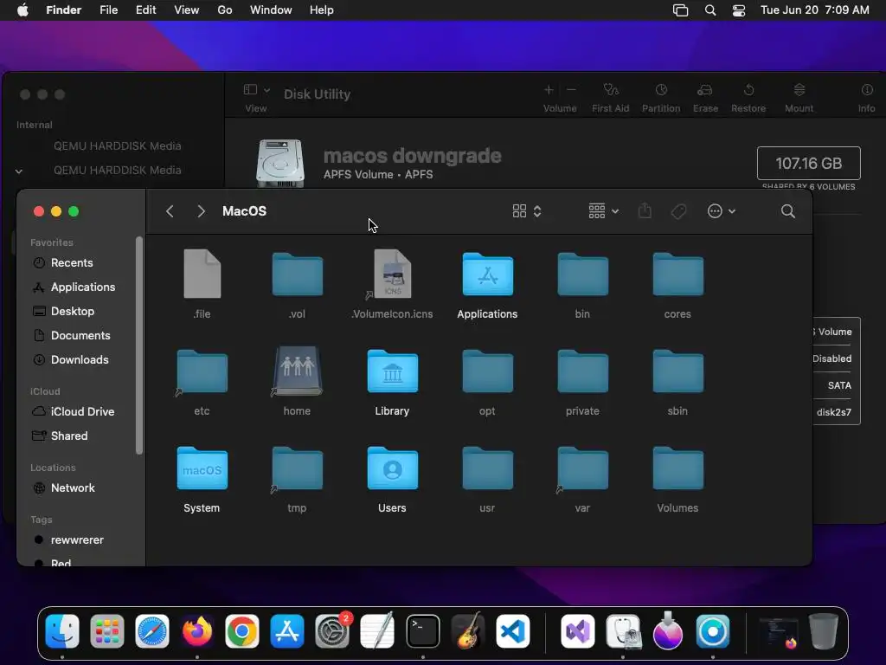
Task: Open the Trash in the Dock
Action: point(824,631)
